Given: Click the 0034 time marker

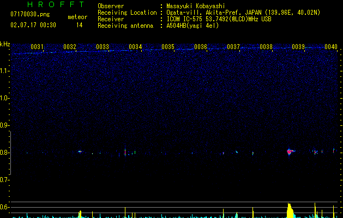Looking at the screenshot, I should click(135, 47).
